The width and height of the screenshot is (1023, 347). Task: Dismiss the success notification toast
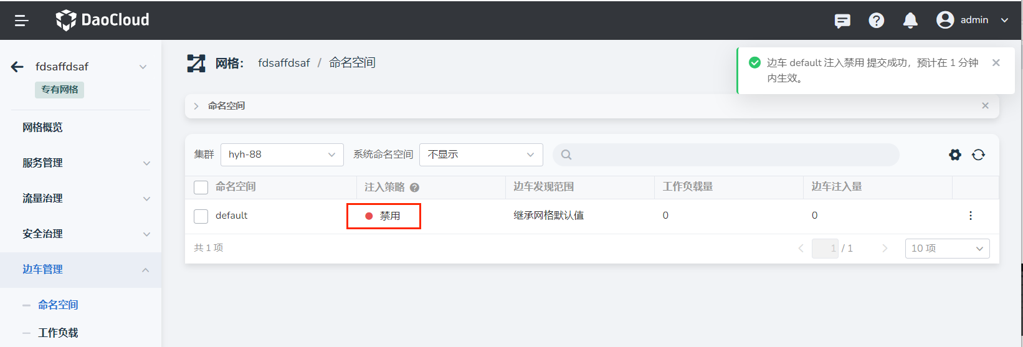(x=996, y=63)
